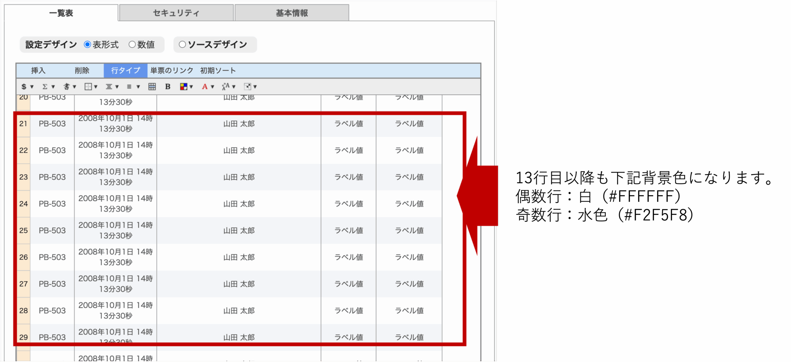The image size is (791, 362).
Task: Expand the border dropdown arrow
Action: point(96,87)
